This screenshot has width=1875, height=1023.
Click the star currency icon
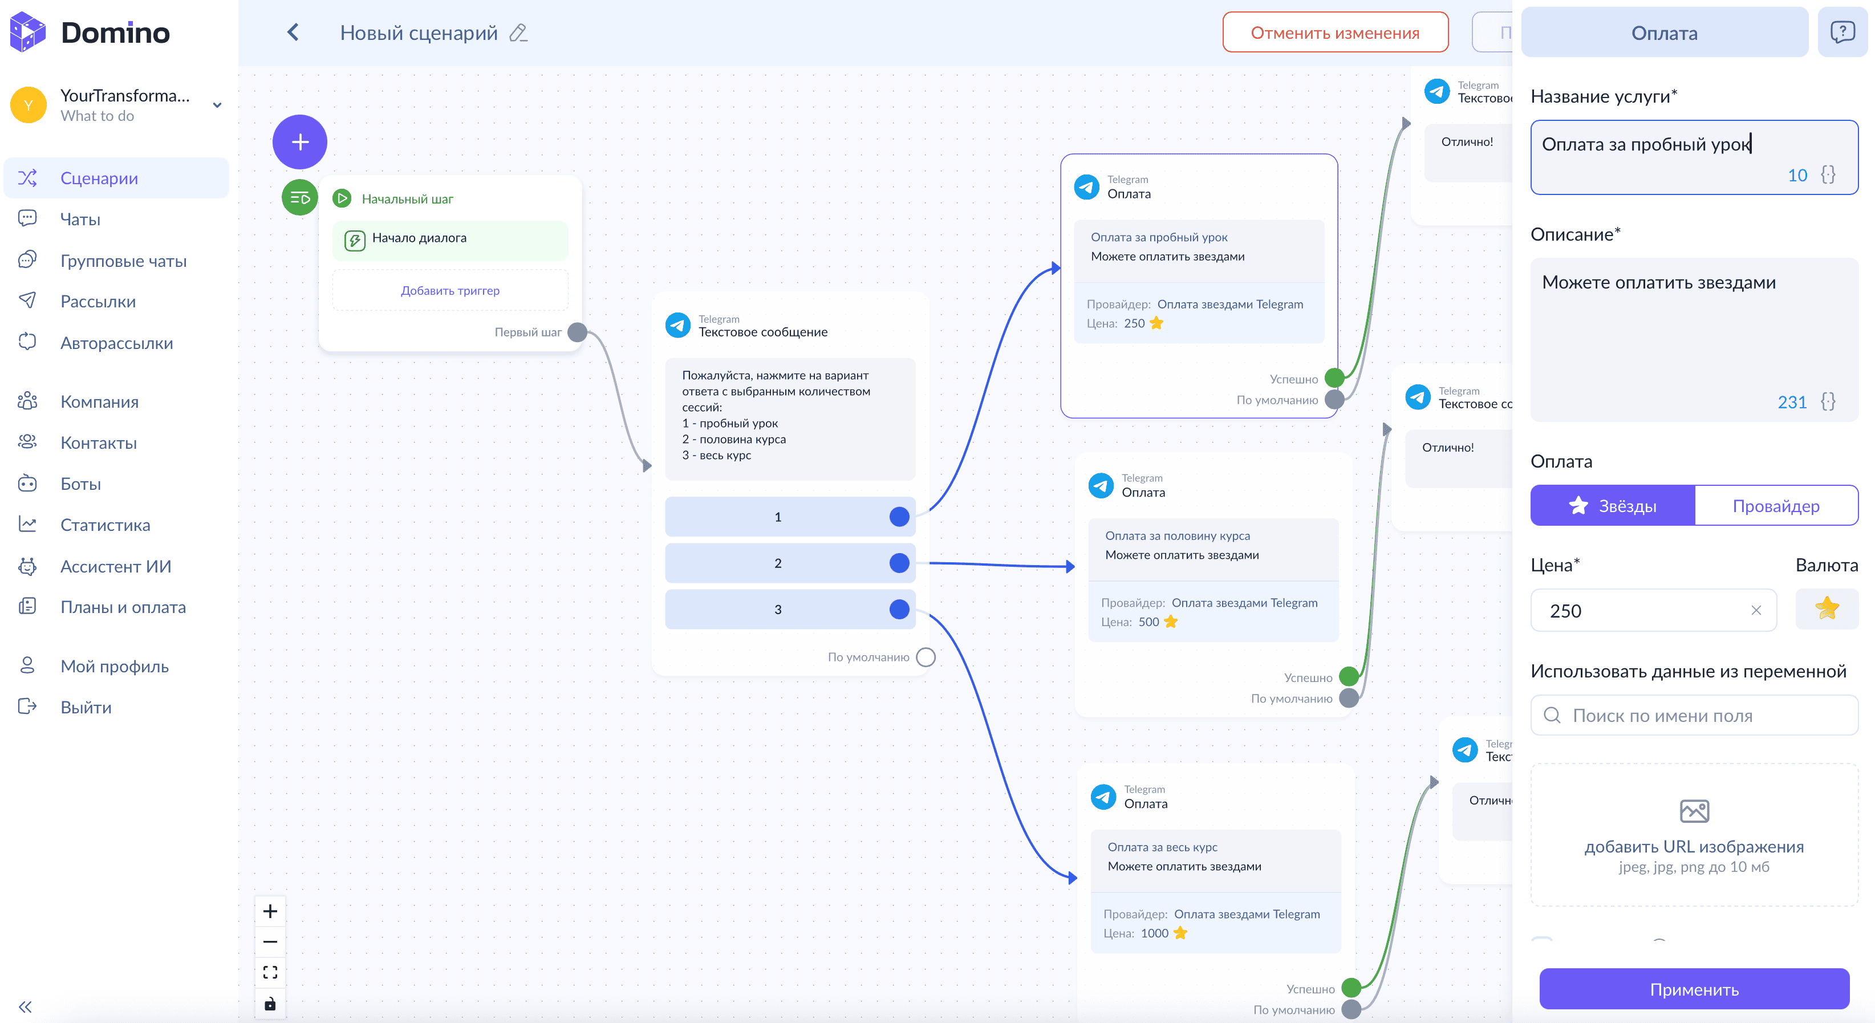point(1827,608)
